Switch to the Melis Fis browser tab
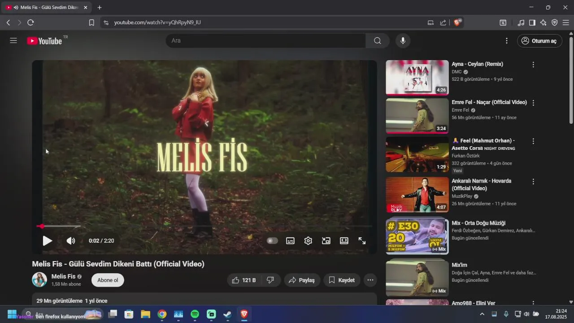 coord(46,8)
